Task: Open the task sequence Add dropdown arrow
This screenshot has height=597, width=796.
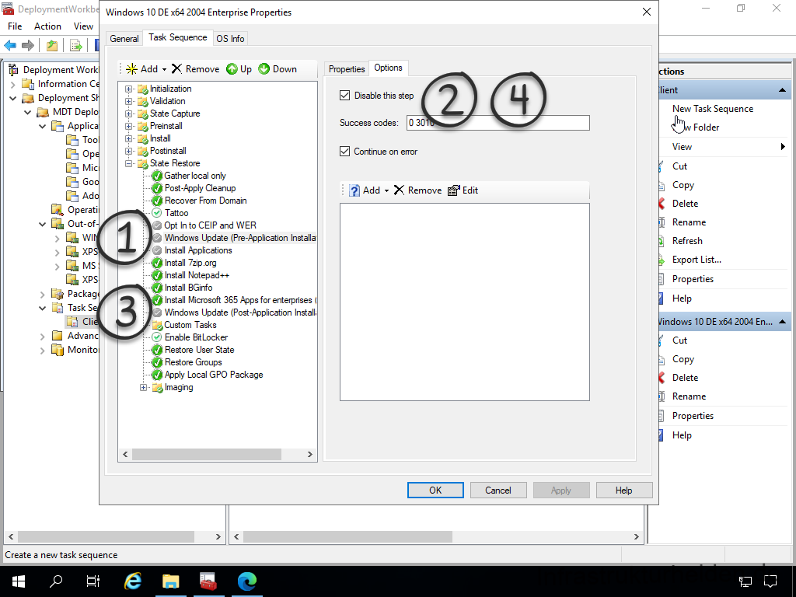Action: [x=164, y=69]
